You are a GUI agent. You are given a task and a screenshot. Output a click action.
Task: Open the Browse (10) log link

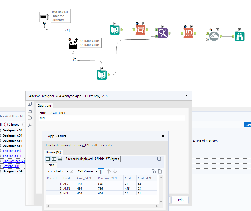(x=11, y=166)
